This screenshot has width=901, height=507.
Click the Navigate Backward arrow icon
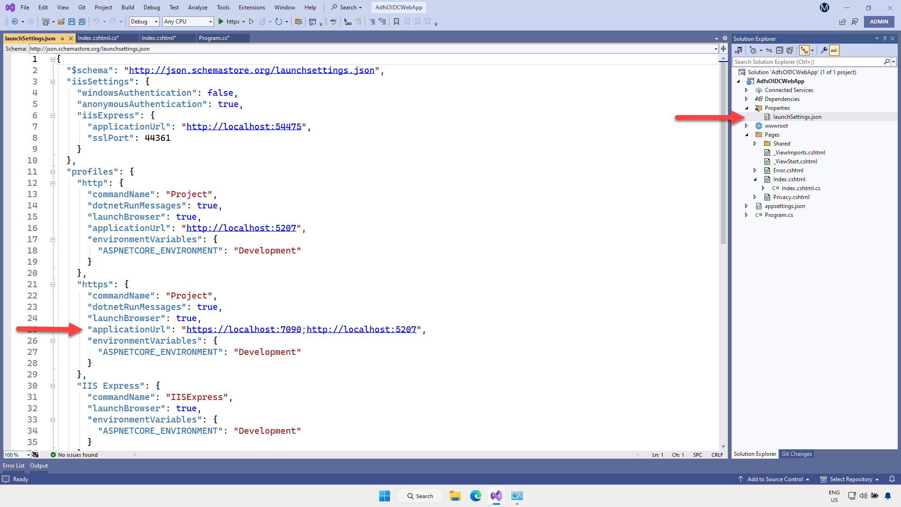pyautogui.click(x=15, y=22)
